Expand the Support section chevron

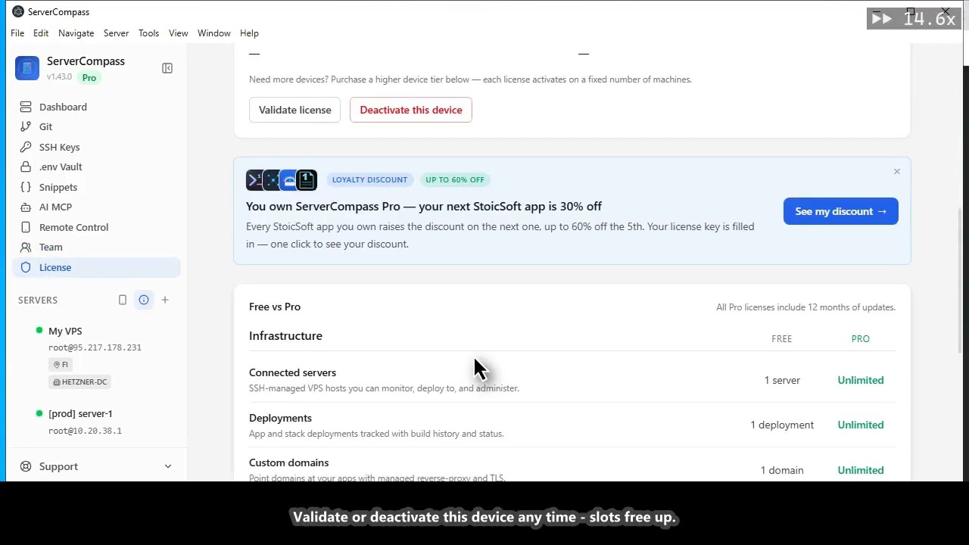[x=168, y=466]
